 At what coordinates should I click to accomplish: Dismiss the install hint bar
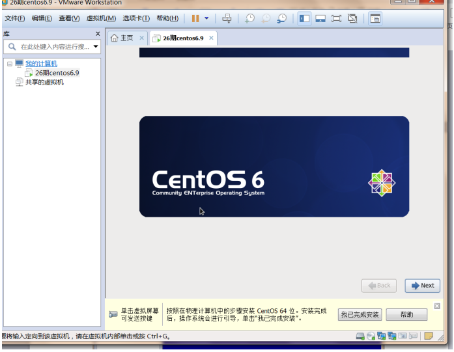pyautogui.click(x=437, y=306)
